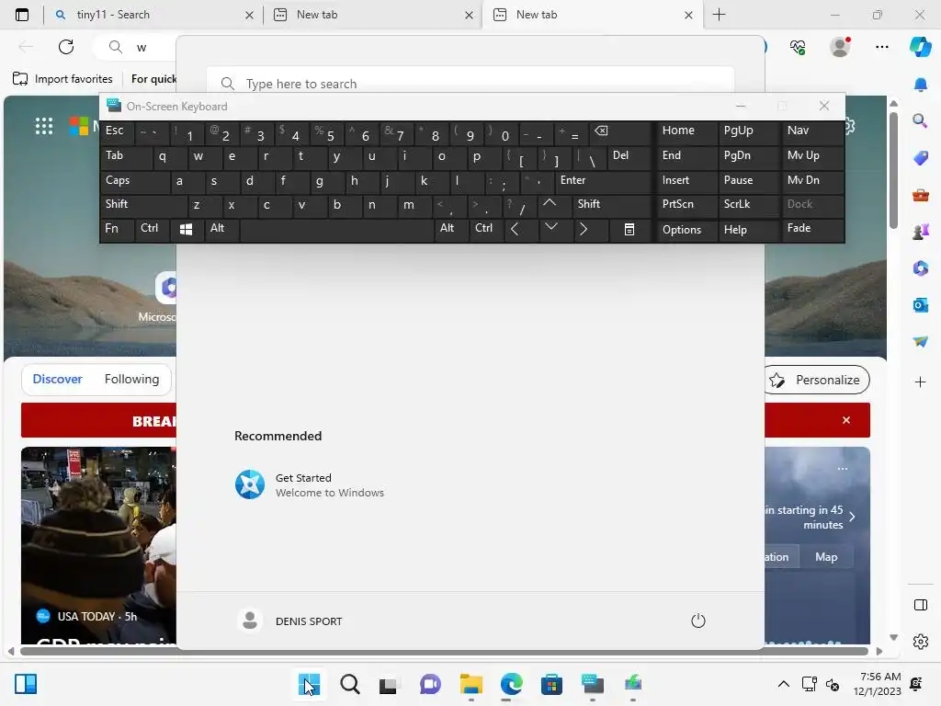The image size is (941, 706).
Task: Open the Games chess icon in sidebar
Action: click(920, 231)
